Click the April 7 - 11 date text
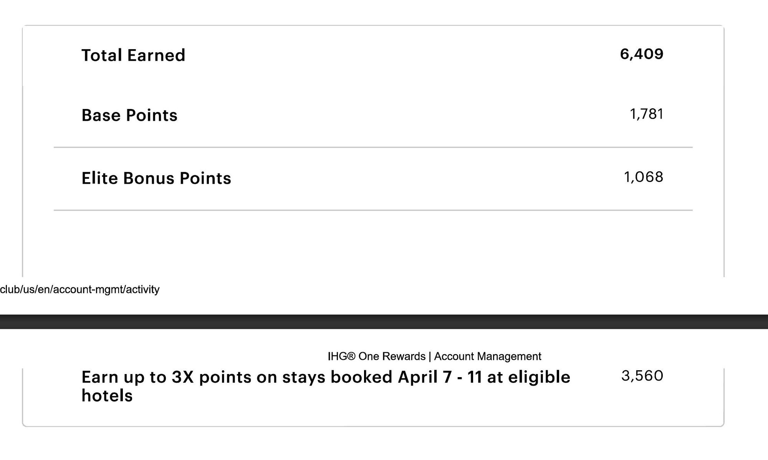 pos(440,377)
